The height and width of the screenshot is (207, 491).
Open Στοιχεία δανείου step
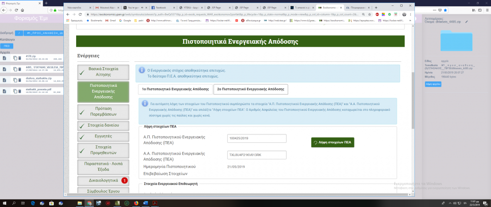point(103,126)
